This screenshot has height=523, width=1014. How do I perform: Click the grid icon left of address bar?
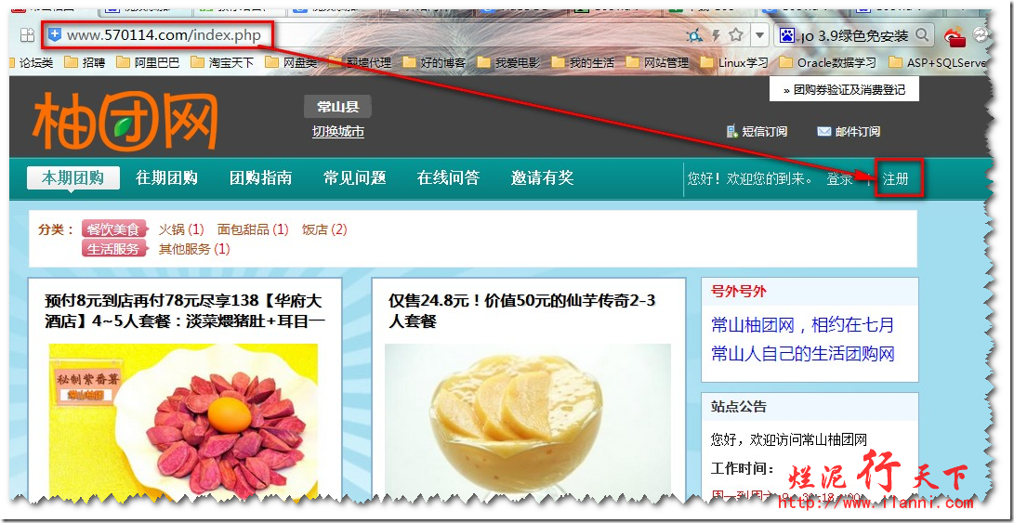(27, 35)
